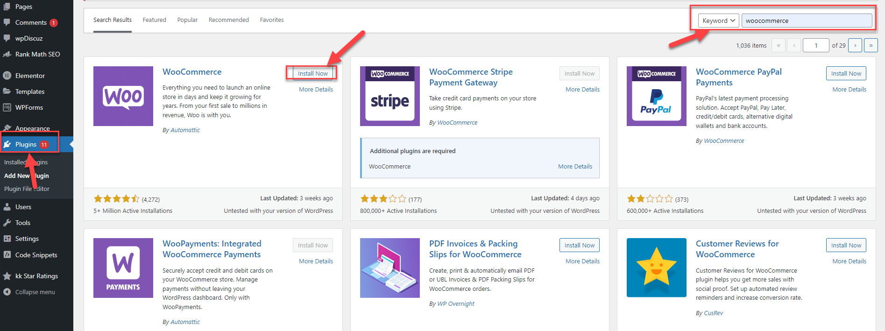Click the Rank Math SEO icon

(x=7, y=54)
